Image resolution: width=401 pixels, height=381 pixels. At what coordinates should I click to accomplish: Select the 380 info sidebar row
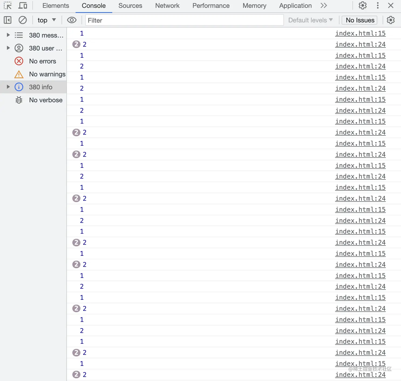[33, 87]
